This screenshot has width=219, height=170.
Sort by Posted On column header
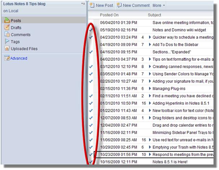(109, 15)
